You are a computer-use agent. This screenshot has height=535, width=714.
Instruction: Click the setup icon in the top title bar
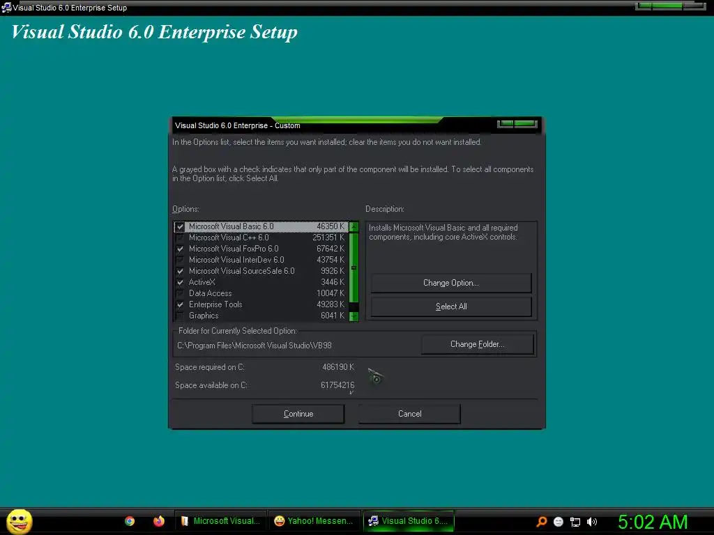(6, 7)
